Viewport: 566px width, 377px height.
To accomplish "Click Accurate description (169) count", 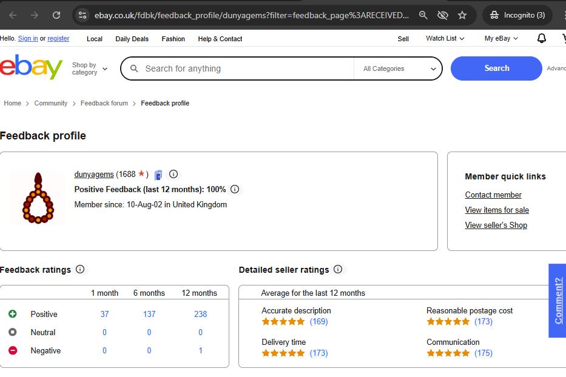I will pyautogui.click(x=318, y=321).
